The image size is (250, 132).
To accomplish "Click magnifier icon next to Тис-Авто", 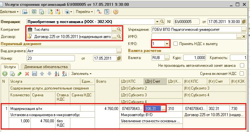I will (119, 30).
